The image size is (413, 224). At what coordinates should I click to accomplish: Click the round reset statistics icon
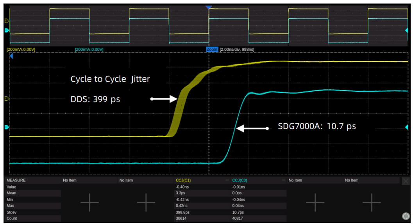point(406,216)
